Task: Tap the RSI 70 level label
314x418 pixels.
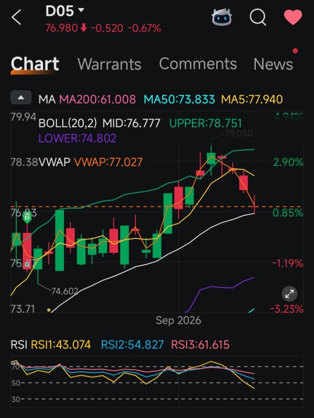Action: coord(16,367)
